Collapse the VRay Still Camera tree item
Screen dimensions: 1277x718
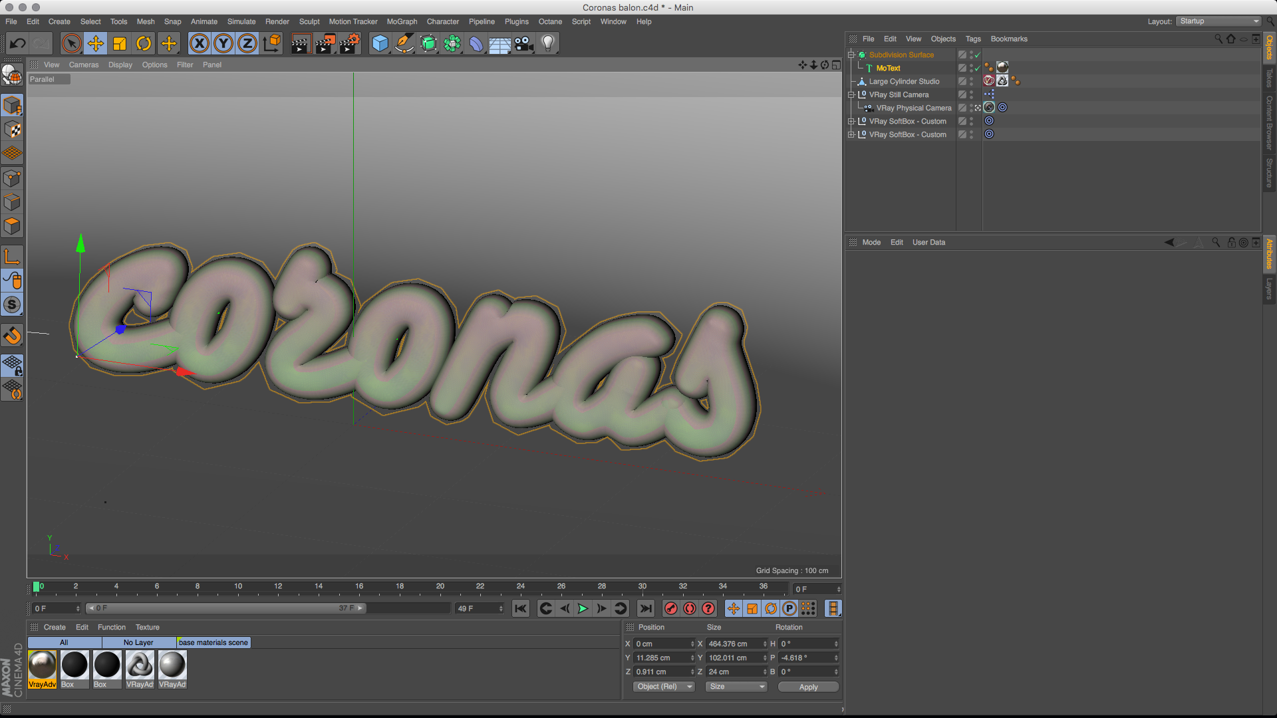851,94
